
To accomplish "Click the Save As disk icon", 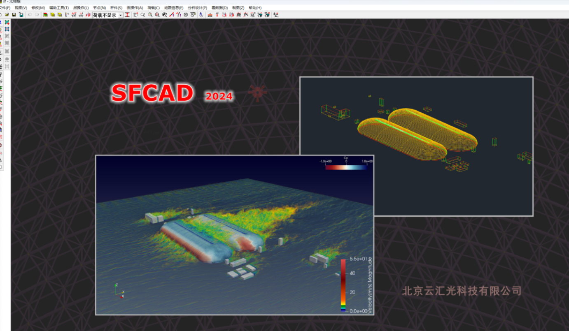I will (21, 15).
